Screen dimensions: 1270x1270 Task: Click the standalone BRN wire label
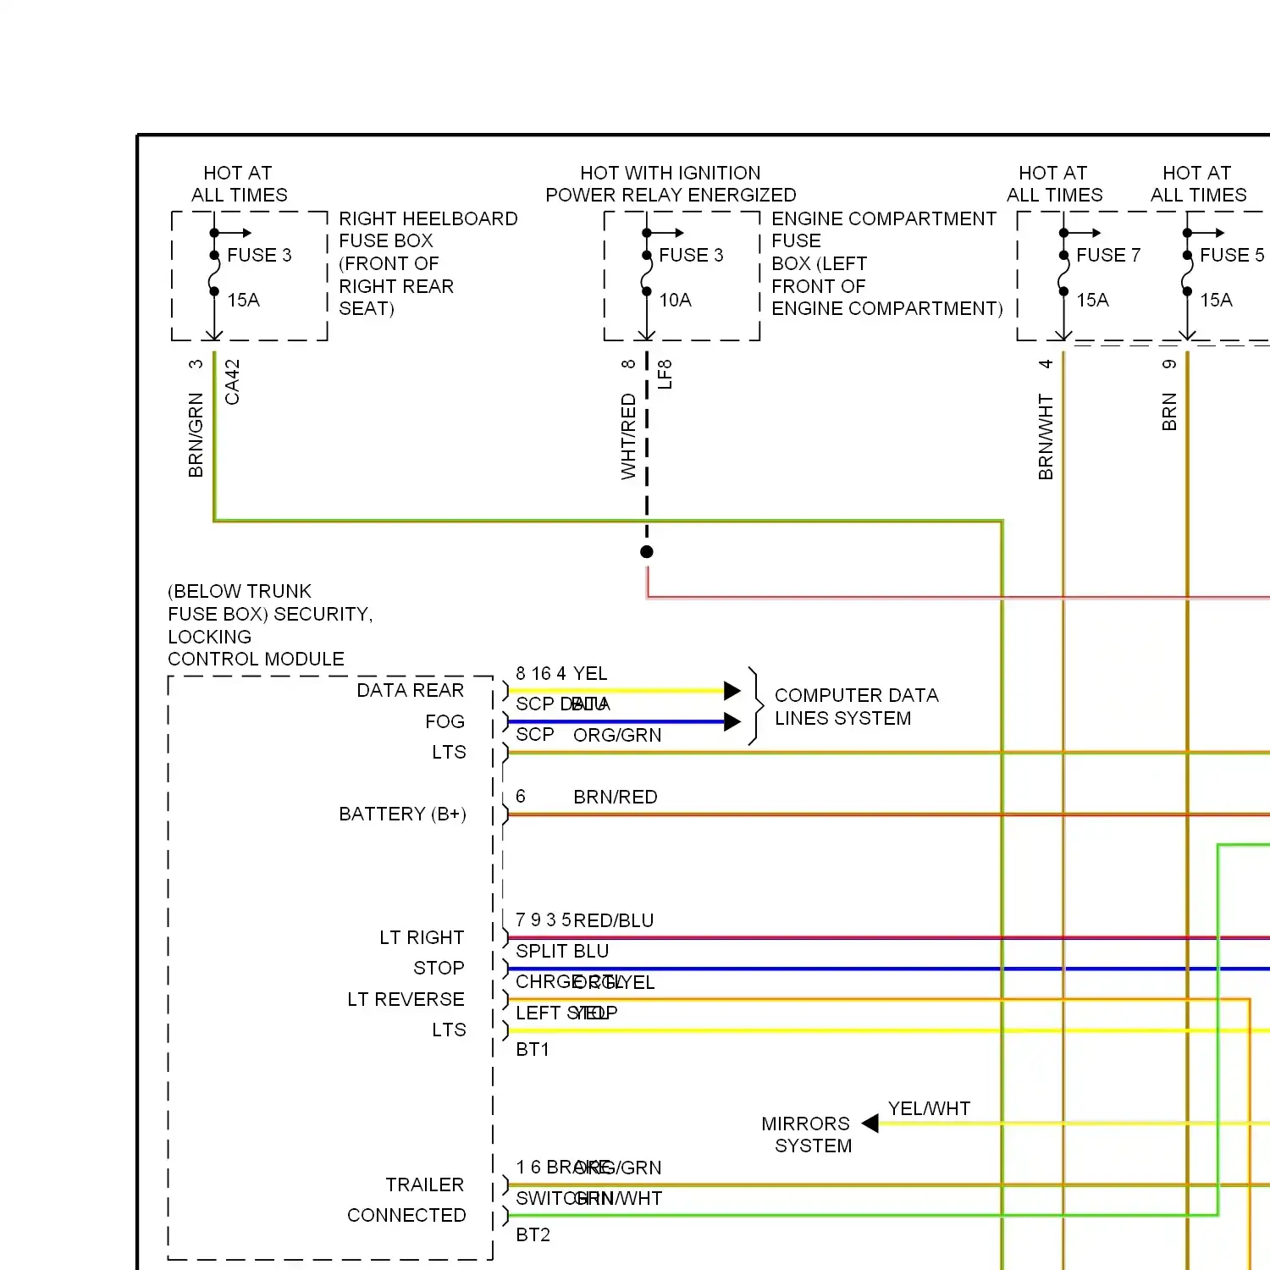[1169, 411]
